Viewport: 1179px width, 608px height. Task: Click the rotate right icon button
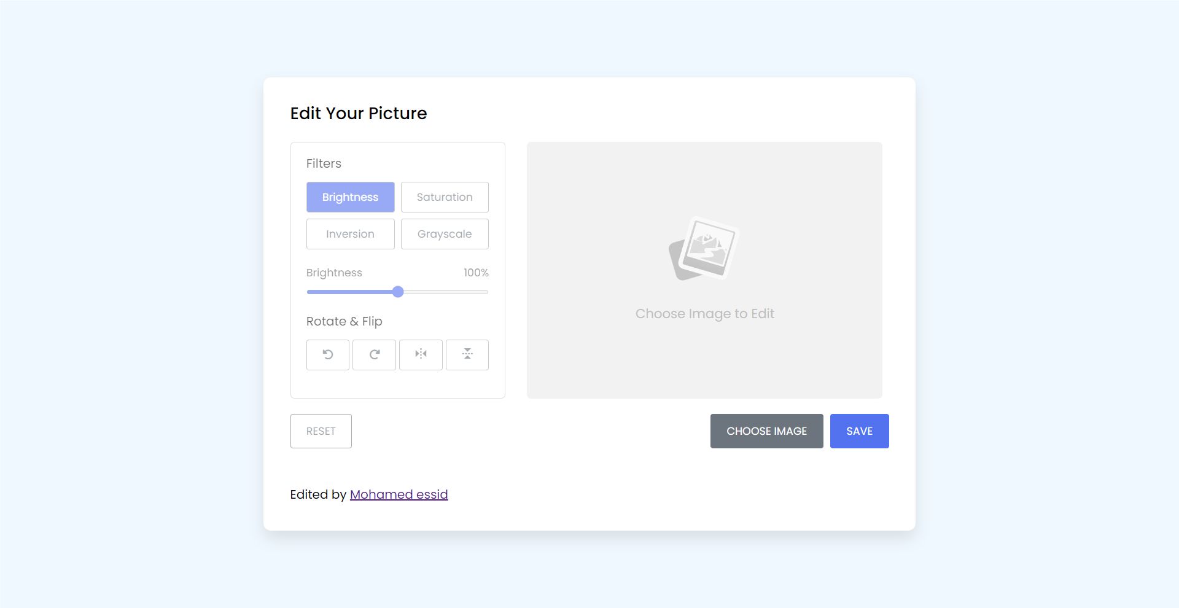click(375, 355)
